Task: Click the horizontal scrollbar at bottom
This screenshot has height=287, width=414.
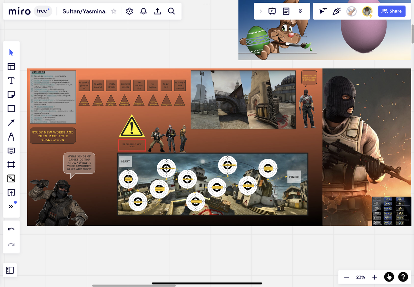Action: pyautogui.click(x=134, y=285)
